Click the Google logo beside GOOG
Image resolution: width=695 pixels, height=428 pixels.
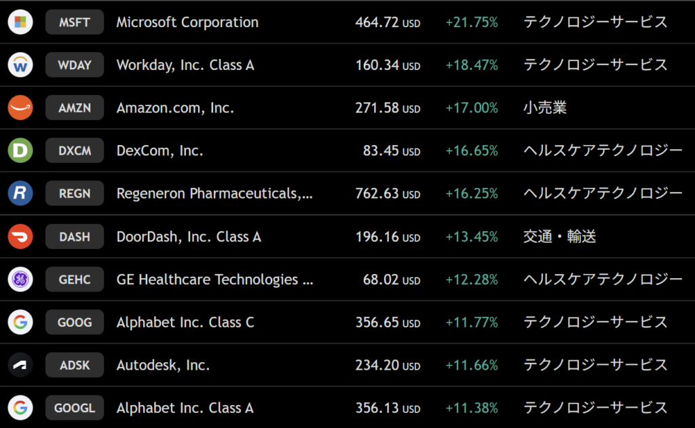(x=20, y=322)
